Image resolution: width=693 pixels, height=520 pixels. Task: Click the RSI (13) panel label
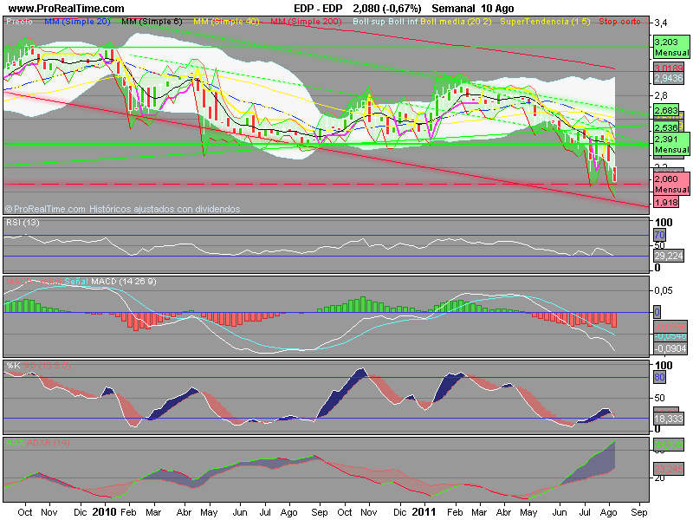[23, 223]
